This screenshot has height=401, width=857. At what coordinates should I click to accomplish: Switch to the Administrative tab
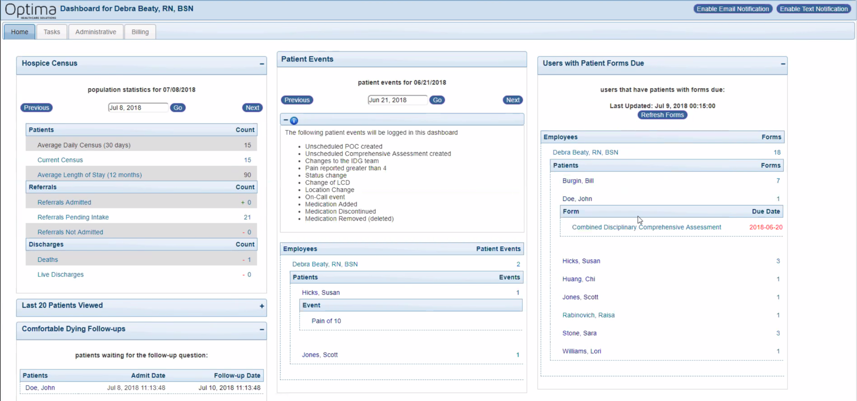click(x=96, y=32)
